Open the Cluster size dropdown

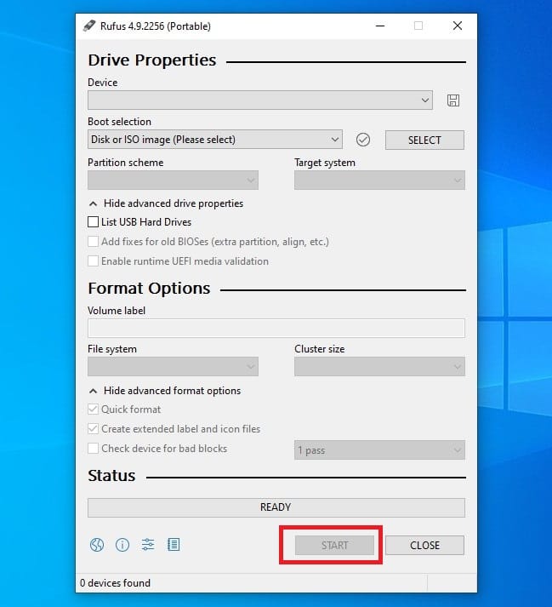pos(379,366)
